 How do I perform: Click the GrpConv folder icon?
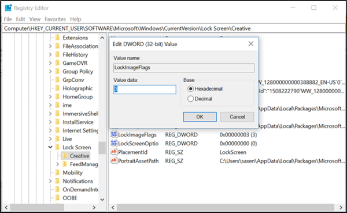(57, 79)
